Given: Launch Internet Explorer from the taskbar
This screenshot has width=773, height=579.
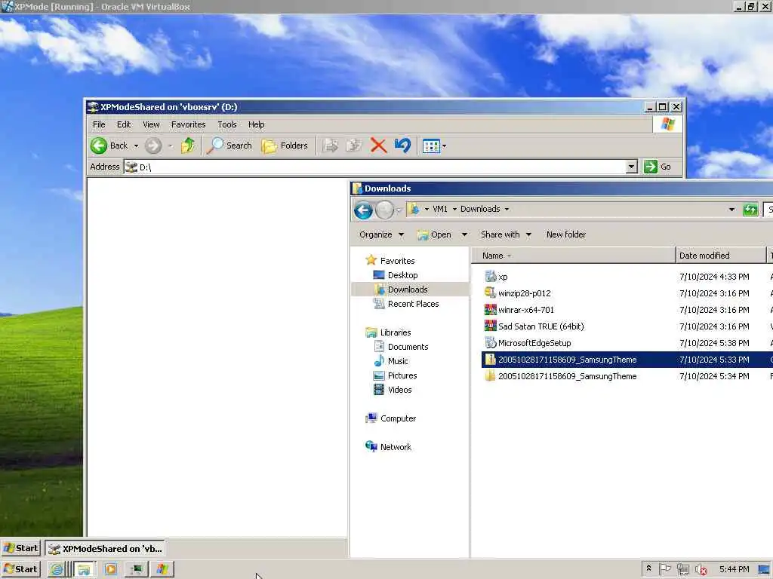Looking at the screenshot, I should 57,570.
